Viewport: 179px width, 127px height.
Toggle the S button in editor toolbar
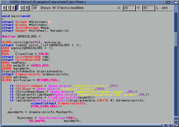13,8
